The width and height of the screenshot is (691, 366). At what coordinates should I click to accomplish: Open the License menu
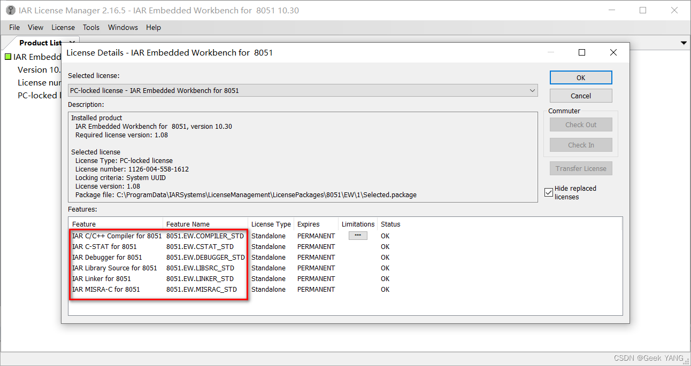tap(63, 27)
